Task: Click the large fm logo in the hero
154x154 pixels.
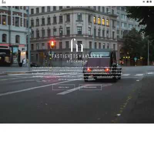Action: (x=77, y=45)
